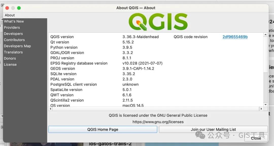Select PostgreSQL client value unknown

(x=131, y=85)
